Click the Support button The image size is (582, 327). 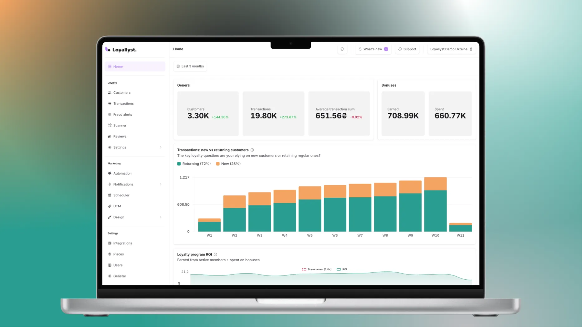pyautogui.click(x=407, y=49)
